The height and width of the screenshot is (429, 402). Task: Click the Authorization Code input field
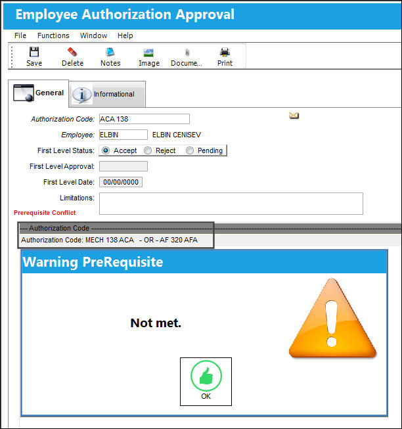144,119
